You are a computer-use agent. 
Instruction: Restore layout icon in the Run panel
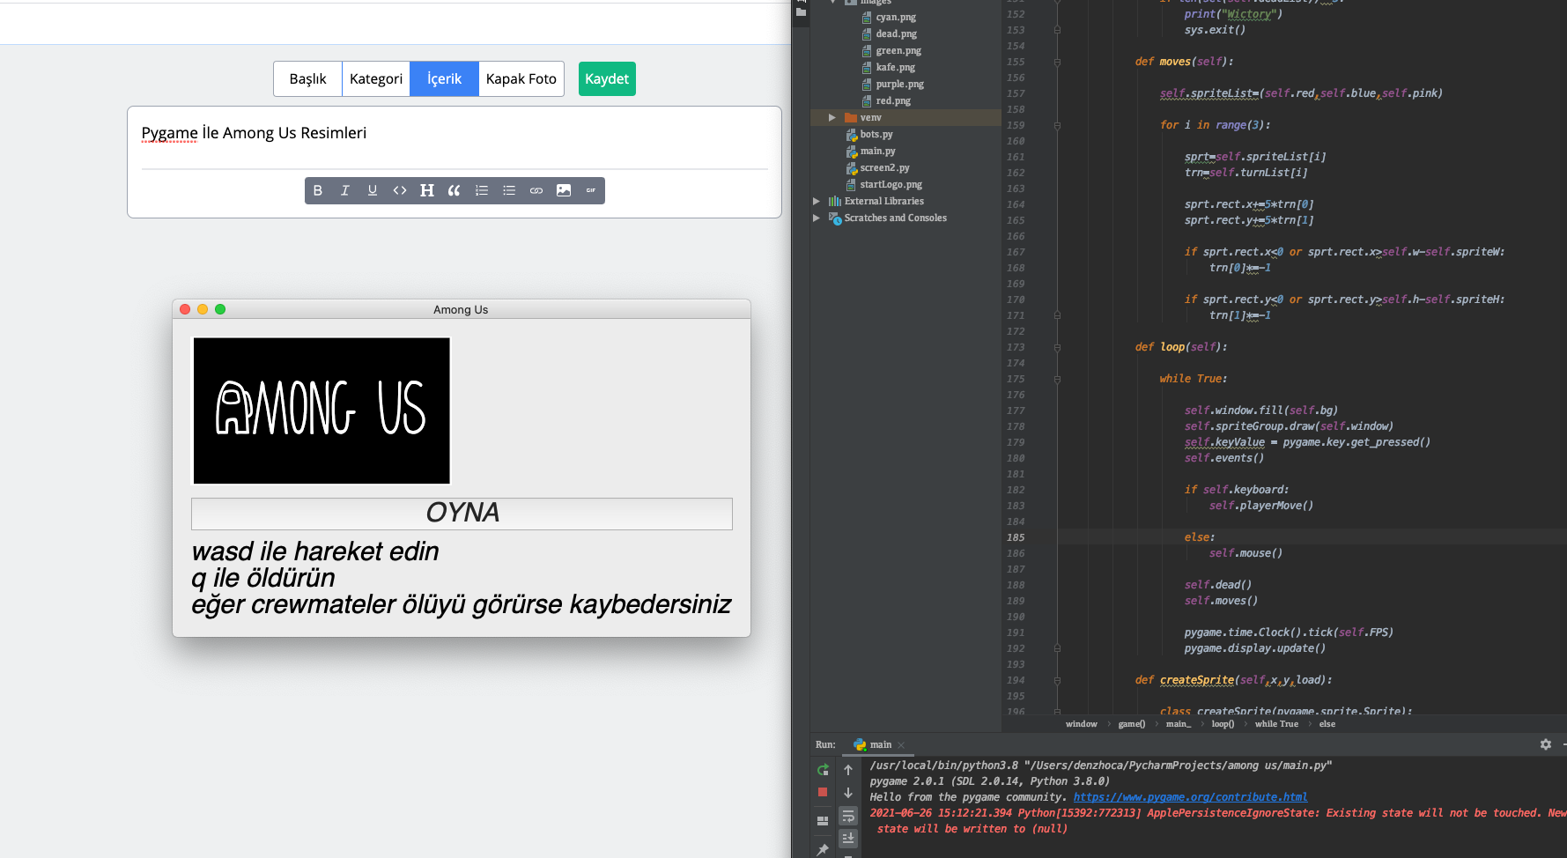coord(823,820)
